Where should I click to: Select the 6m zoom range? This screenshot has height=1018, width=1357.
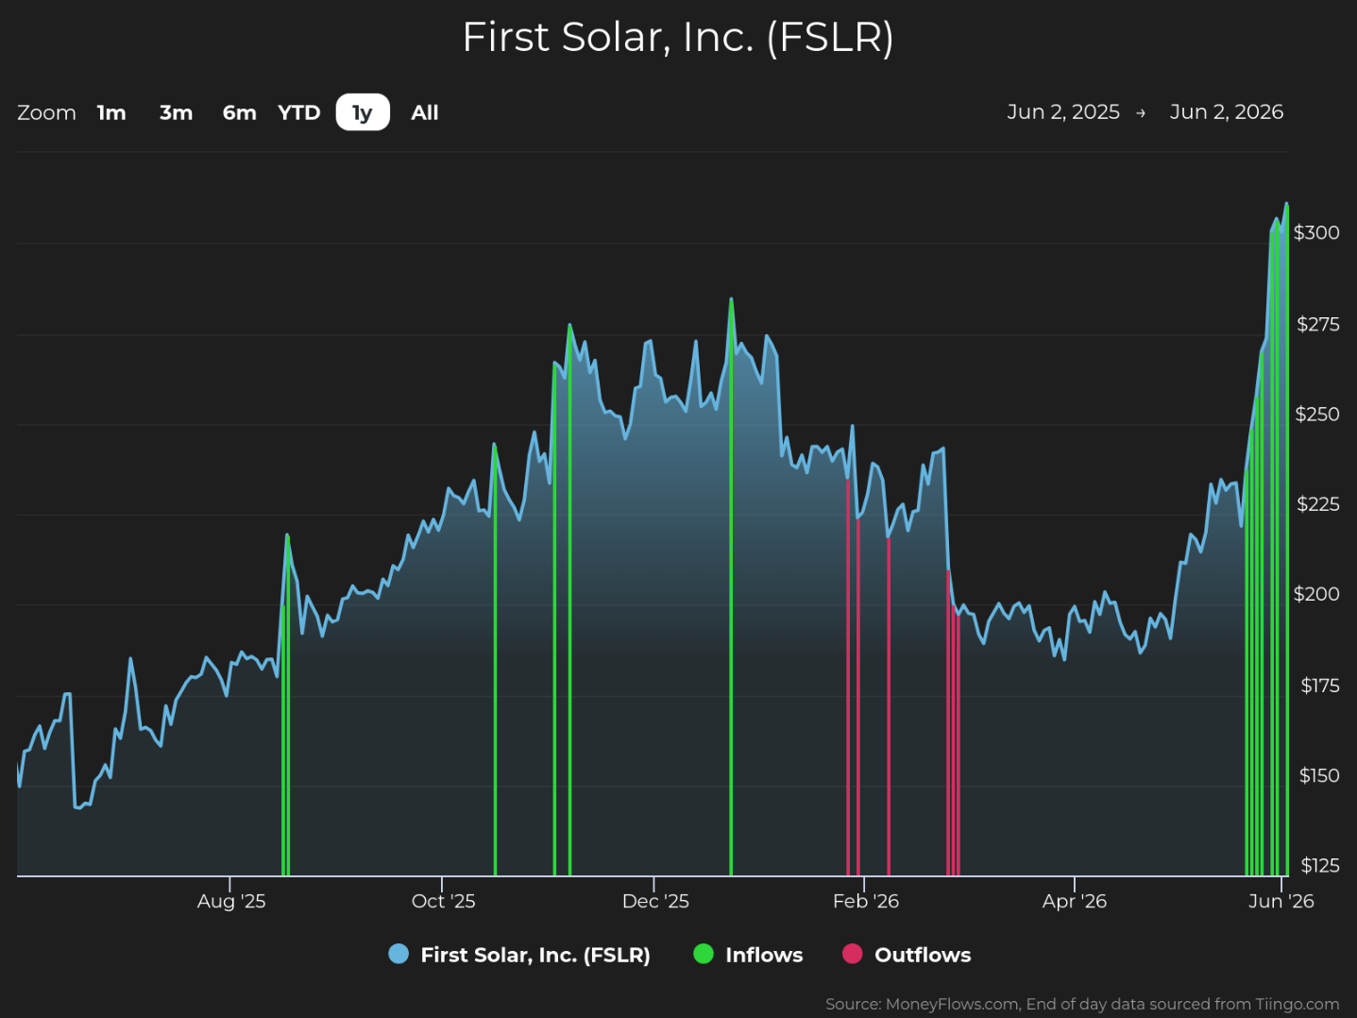[240, 112]
